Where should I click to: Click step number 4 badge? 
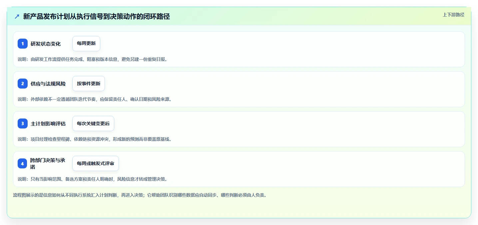click(23, 163)
